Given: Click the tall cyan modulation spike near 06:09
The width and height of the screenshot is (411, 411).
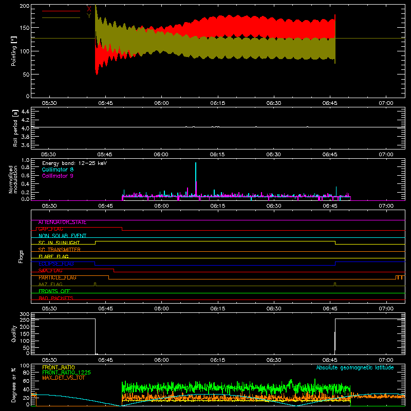Looking at the screenshot, I should [x=196, y=178].
